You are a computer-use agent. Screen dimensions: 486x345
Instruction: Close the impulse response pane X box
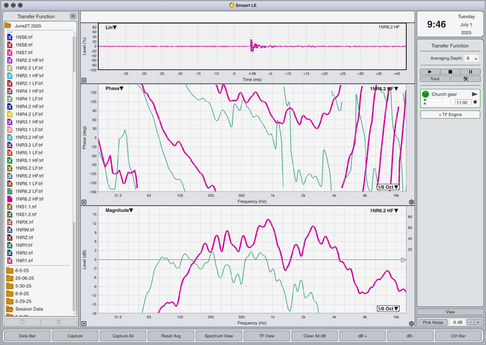[84, 80]
